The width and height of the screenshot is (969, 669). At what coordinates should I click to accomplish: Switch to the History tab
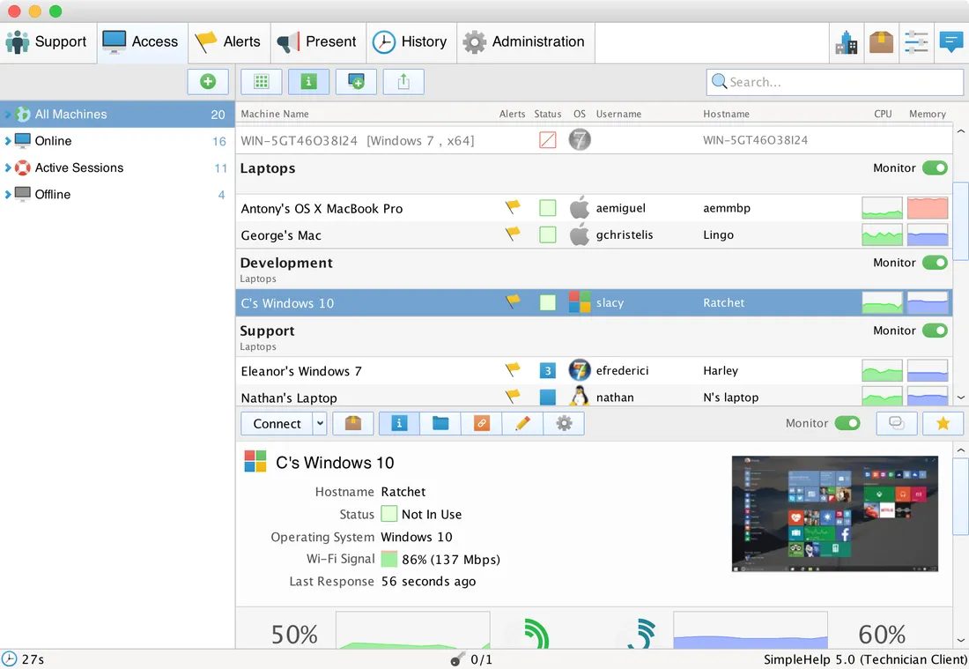pyautogui.click(x=411, y=41)
